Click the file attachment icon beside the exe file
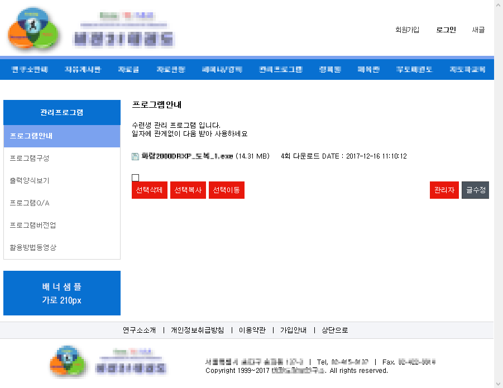This screenshot has width=503, height=388. pyautogui.click(x=135, y=156)
